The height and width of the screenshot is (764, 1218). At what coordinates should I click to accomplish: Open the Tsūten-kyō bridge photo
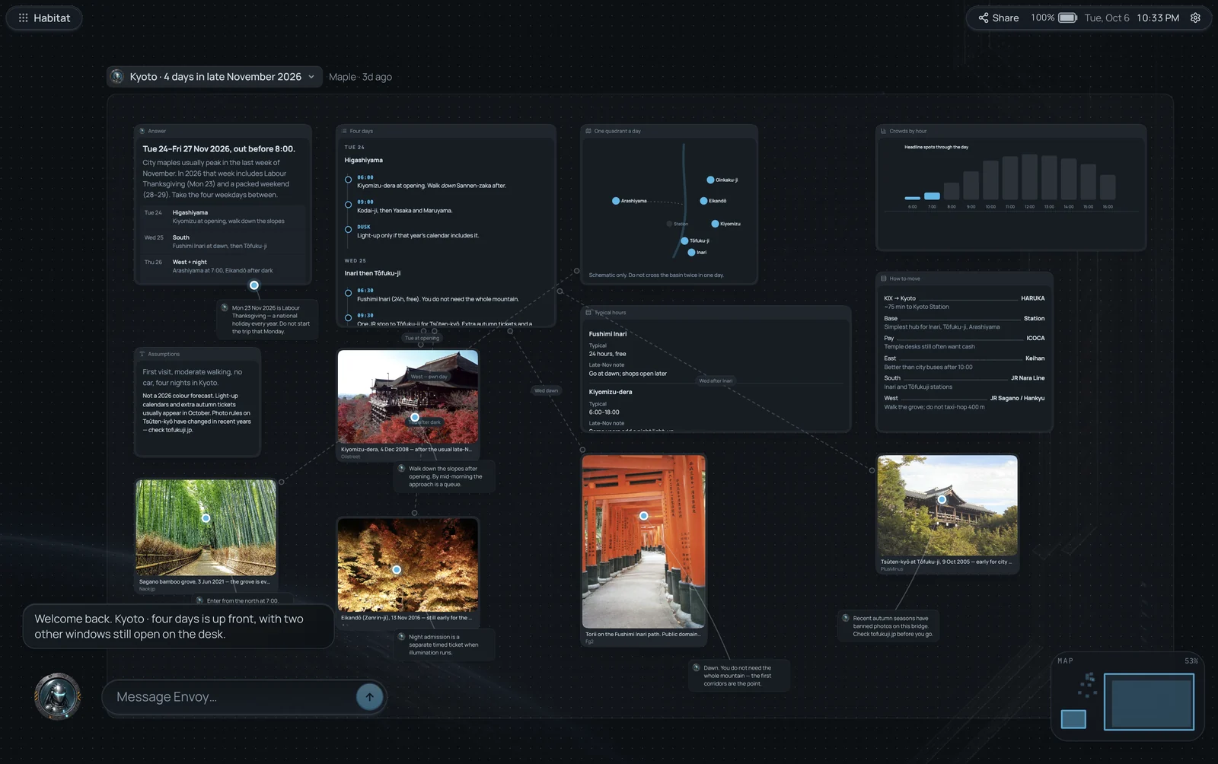[x=947, y=505]
